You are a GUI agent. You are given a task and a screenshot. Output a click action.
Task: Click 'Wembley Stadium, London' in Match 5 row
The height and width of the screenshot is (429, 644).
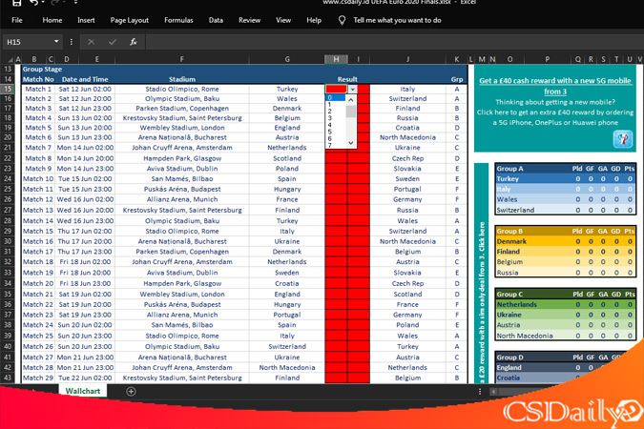[x=182, y=127]
